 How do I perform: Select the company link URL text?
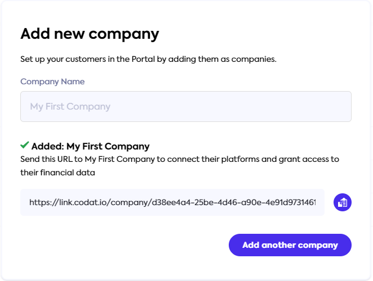pos(172,202)
